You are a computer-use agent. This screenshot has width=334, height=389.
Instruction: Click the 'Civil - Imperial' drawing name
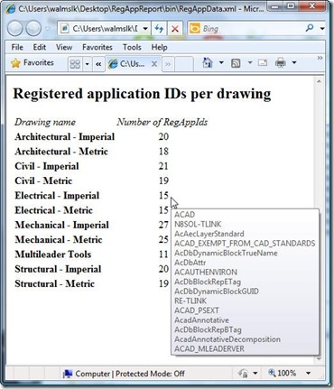47,166
